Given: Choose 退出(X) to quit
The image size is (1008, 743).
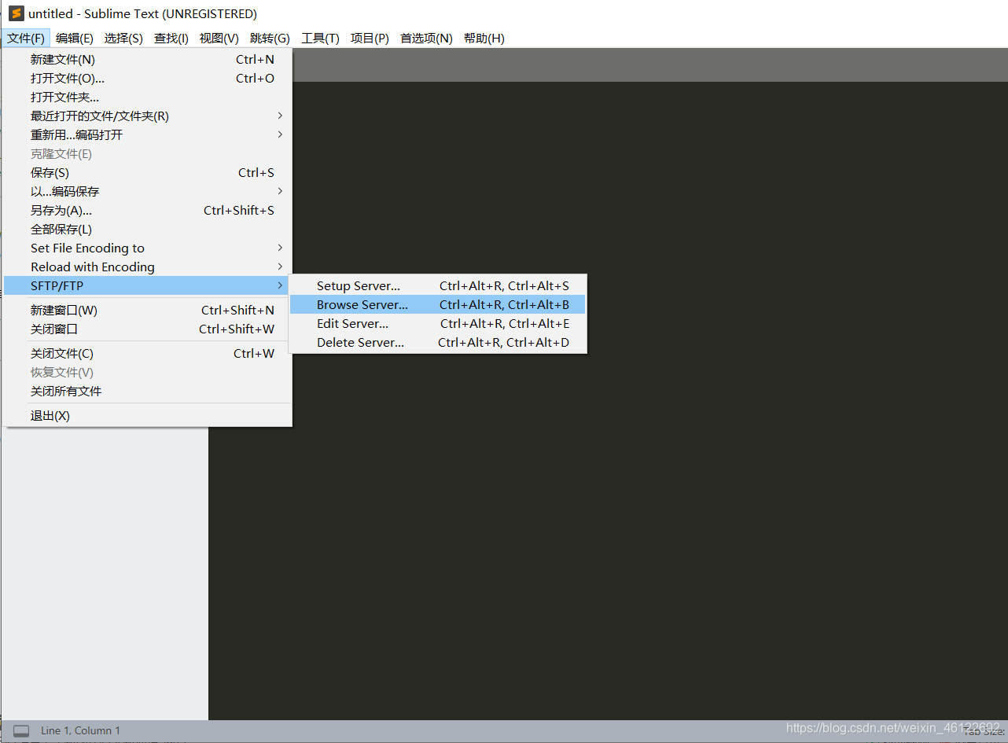Looking at the screenshot, I should point(147,415).
